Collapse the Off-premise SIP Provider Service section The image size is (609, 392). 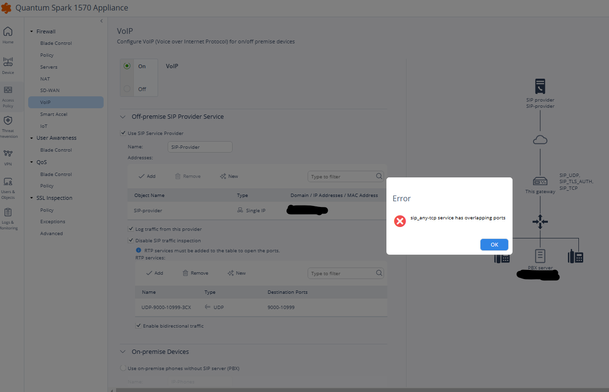123,116
